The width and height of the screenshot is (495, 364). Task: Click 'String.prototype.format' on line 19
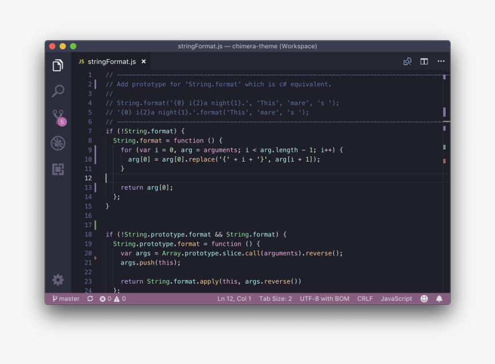(x=156, y=244)
